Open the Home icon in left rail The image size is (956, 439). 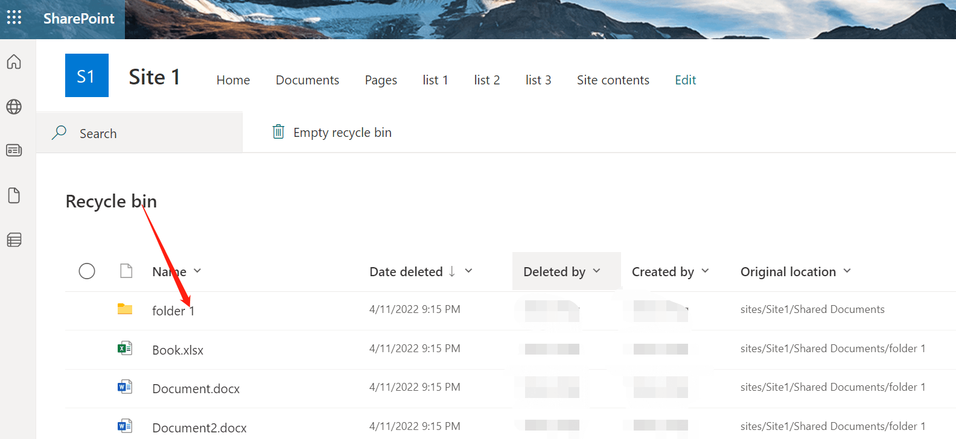pos(14,62)
